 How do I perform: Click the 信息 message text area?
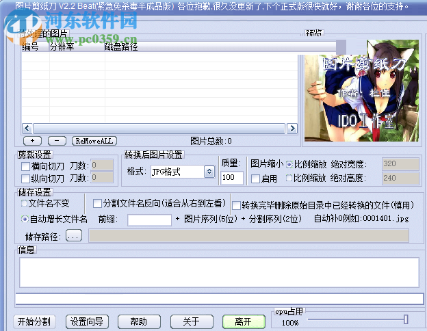tap(219, 272)
